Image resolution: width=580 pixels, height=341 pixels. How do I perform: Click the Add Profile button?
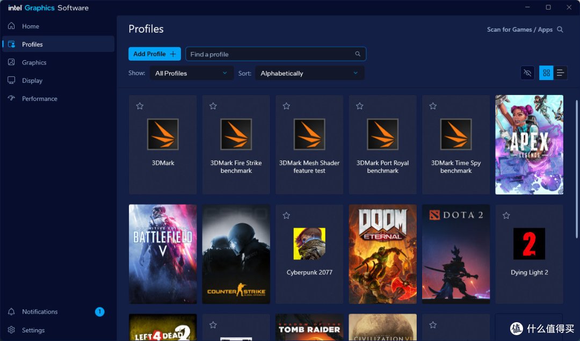pyautogui.click(x=155, y=54)
